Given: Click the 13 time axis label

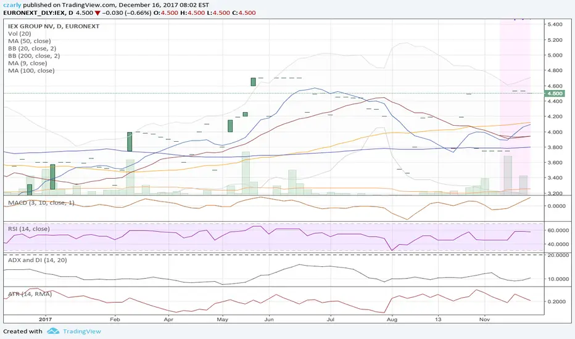Looking at the screenshot, I should coord(438,319).
